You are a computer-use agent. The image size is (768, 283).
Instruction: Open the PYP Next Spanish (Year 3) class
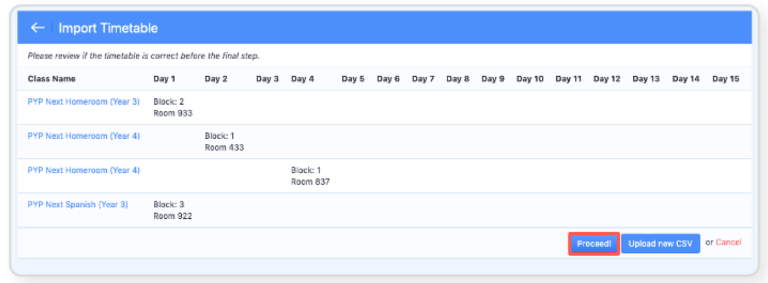(78, 204)
